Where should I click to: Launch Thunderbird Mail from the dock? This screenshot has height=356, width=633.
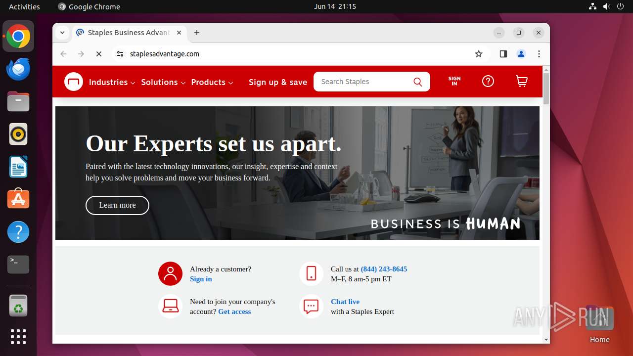18,69
